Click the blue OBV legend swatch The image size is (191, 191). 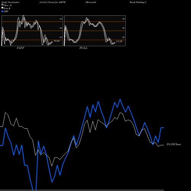point(2,11)
